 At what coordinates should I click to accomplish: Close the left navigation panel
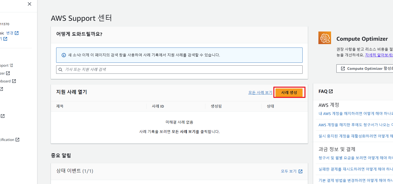point(30,4)
